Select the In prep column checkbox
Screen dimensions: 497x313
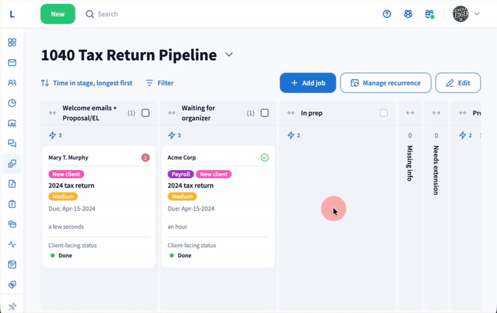point(384,113)
